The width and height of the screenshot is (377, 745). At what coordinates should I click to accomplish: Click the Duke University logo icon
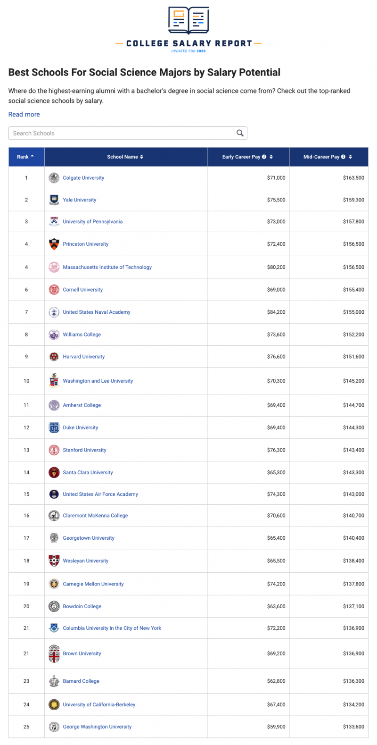click(x=54, y=427)
